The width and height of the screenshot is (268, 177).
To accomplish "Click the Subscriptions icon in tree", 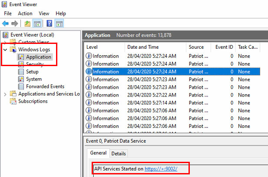I will tap(13, 101).
